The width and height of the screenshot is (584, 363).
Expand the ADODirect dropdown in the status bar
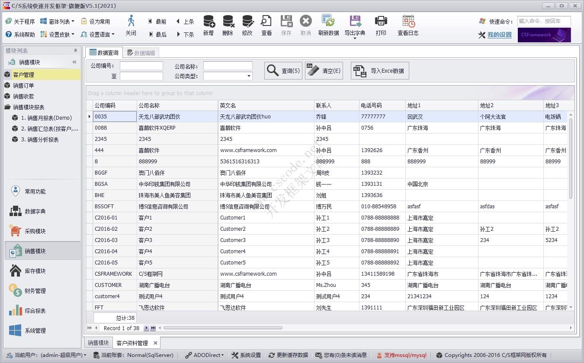tap(203, 355)
